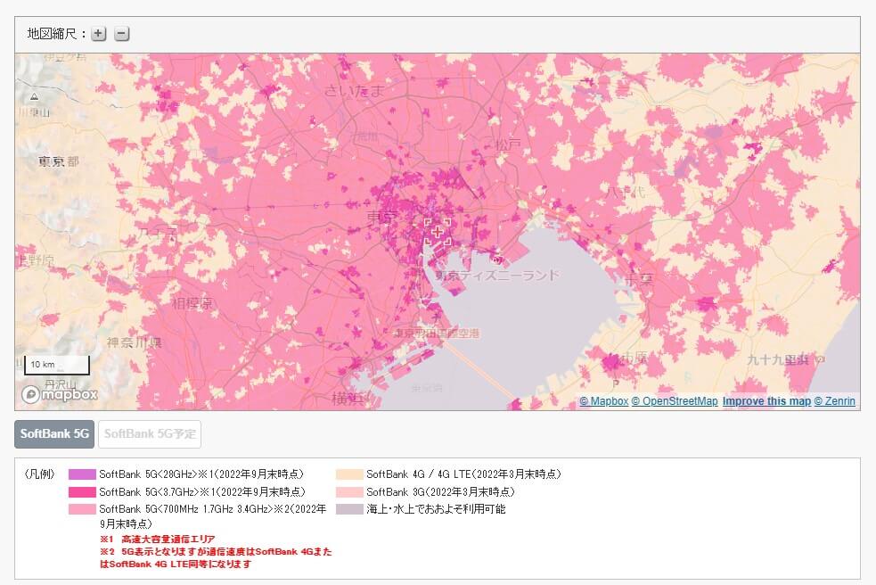The width and height of the screenshot is (876, 585).
Task: Click the crosshair marker at map center
Action: 438,232
